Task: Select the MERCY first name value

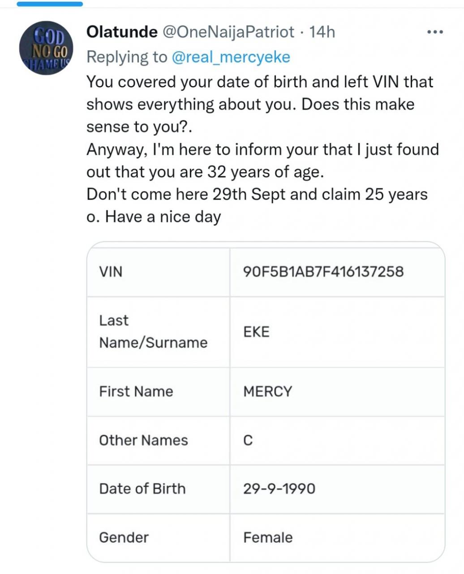Action: pos(267,391)
